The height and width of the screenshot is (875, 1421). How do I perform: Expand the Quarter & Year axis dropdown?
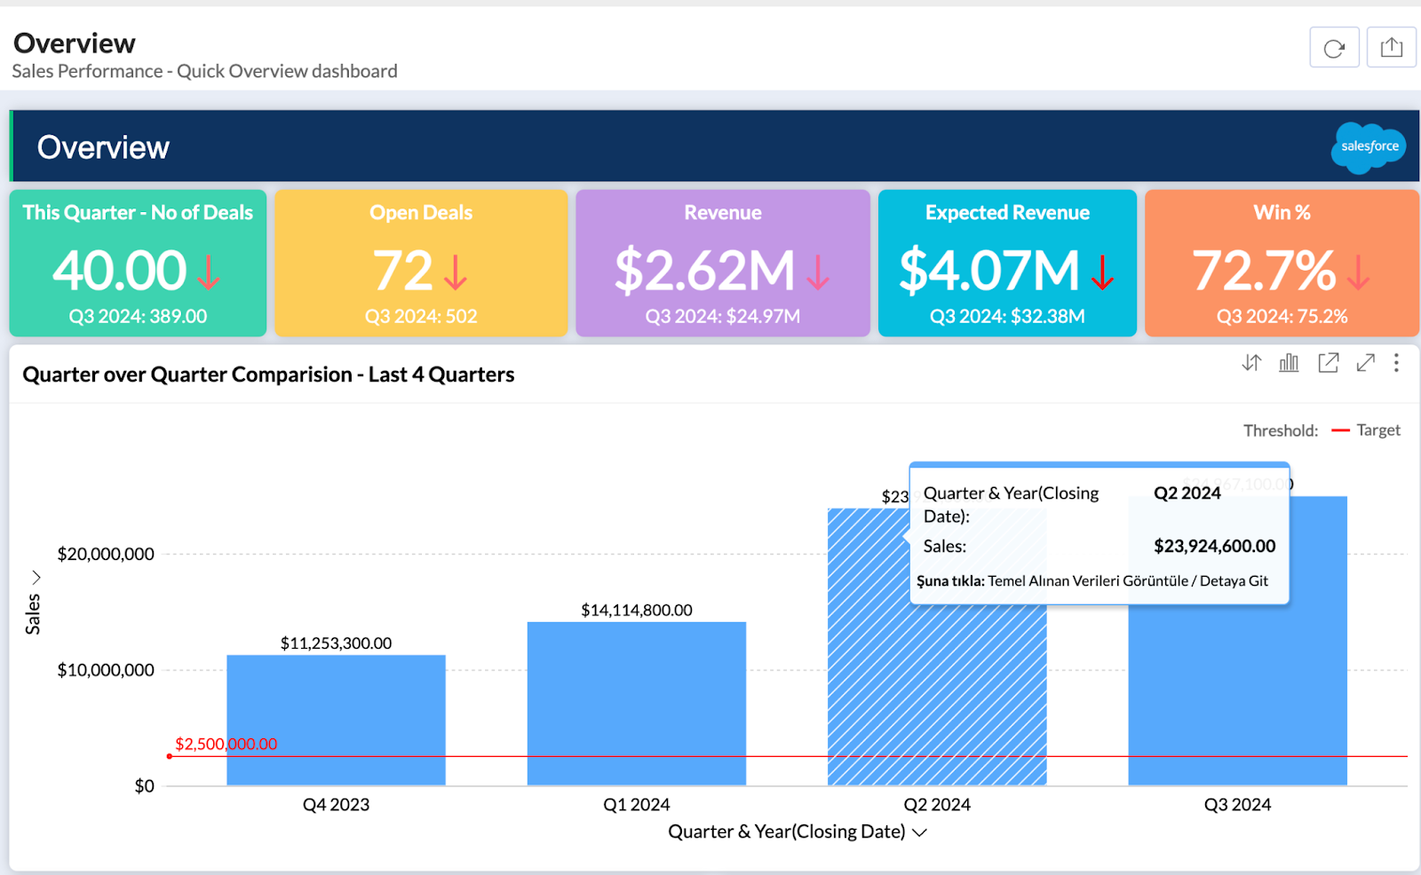tap(919, 832)
